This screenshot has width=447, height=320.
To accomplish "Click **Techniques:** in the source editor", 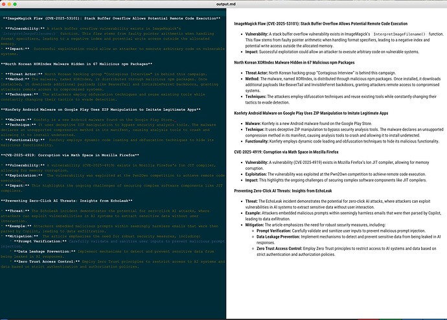I will pos(21,95).
